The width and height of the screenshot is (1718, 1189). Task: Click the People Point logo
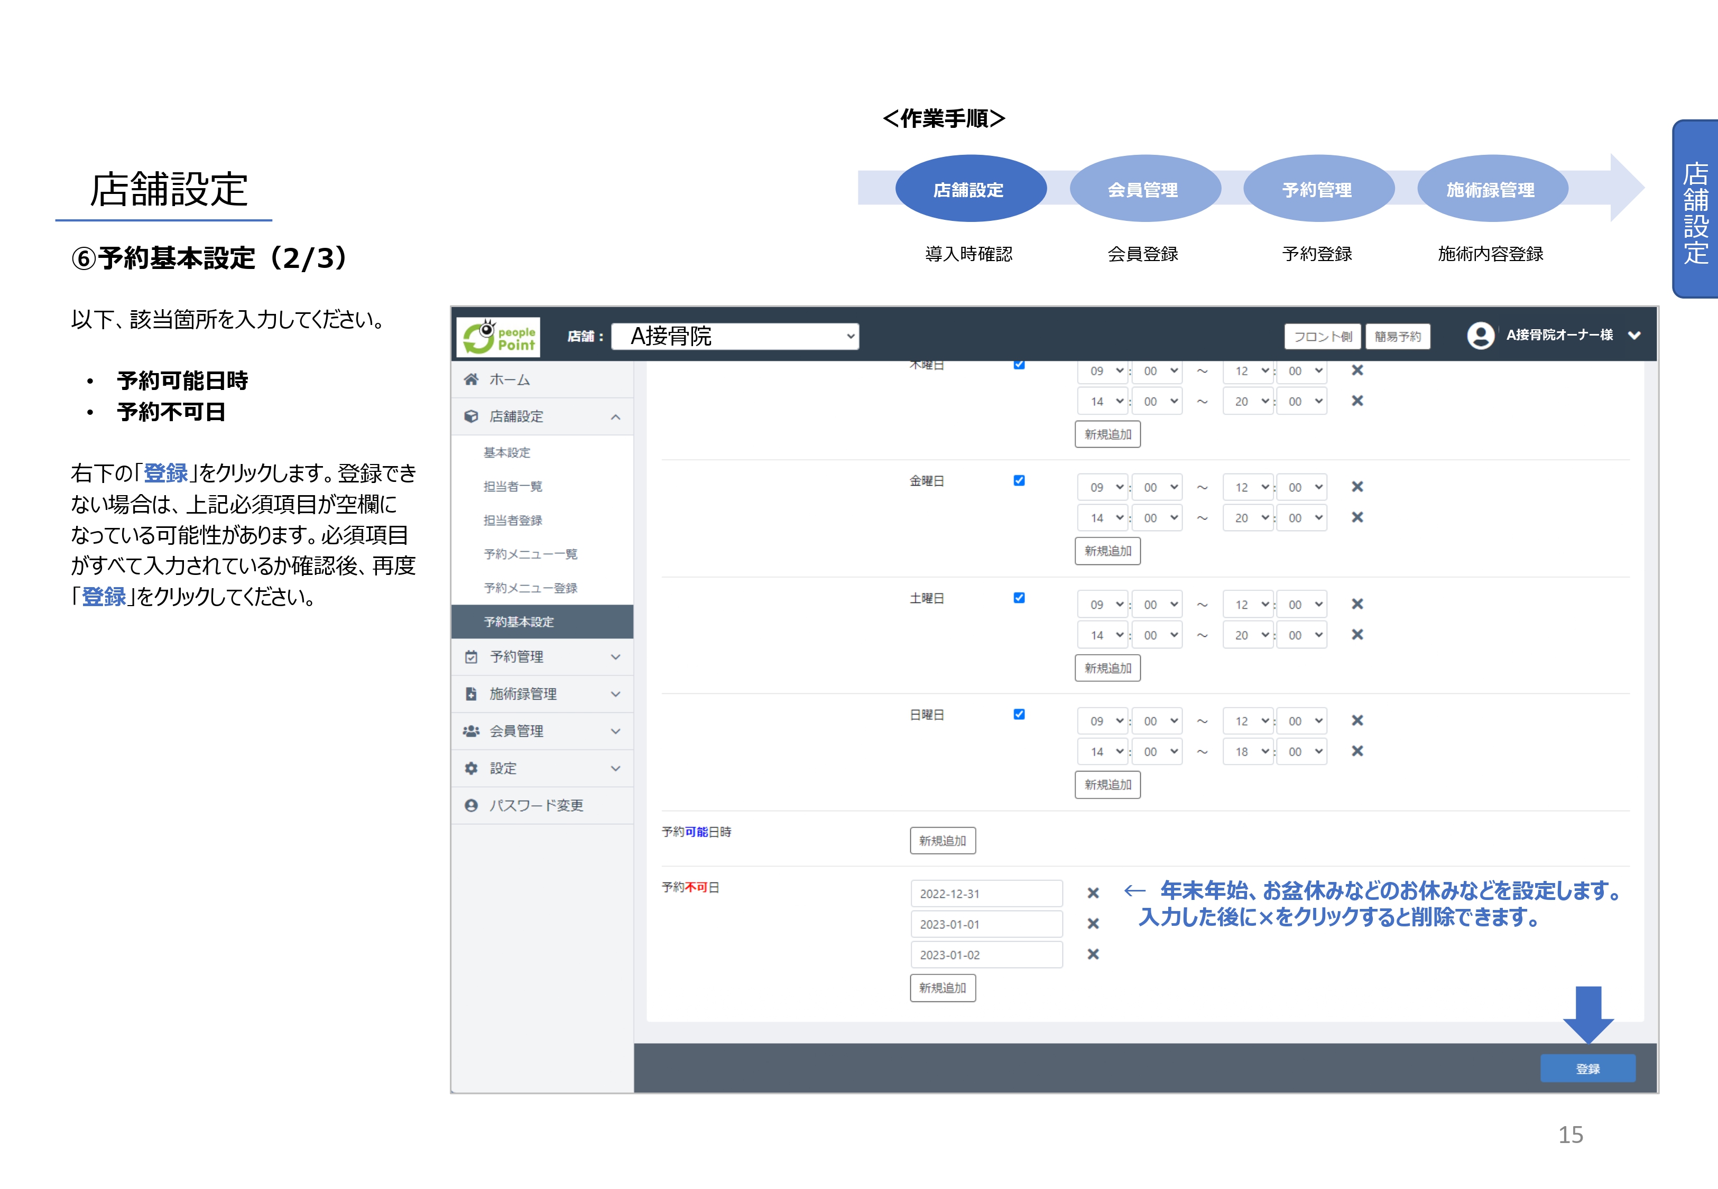(497, 338)
